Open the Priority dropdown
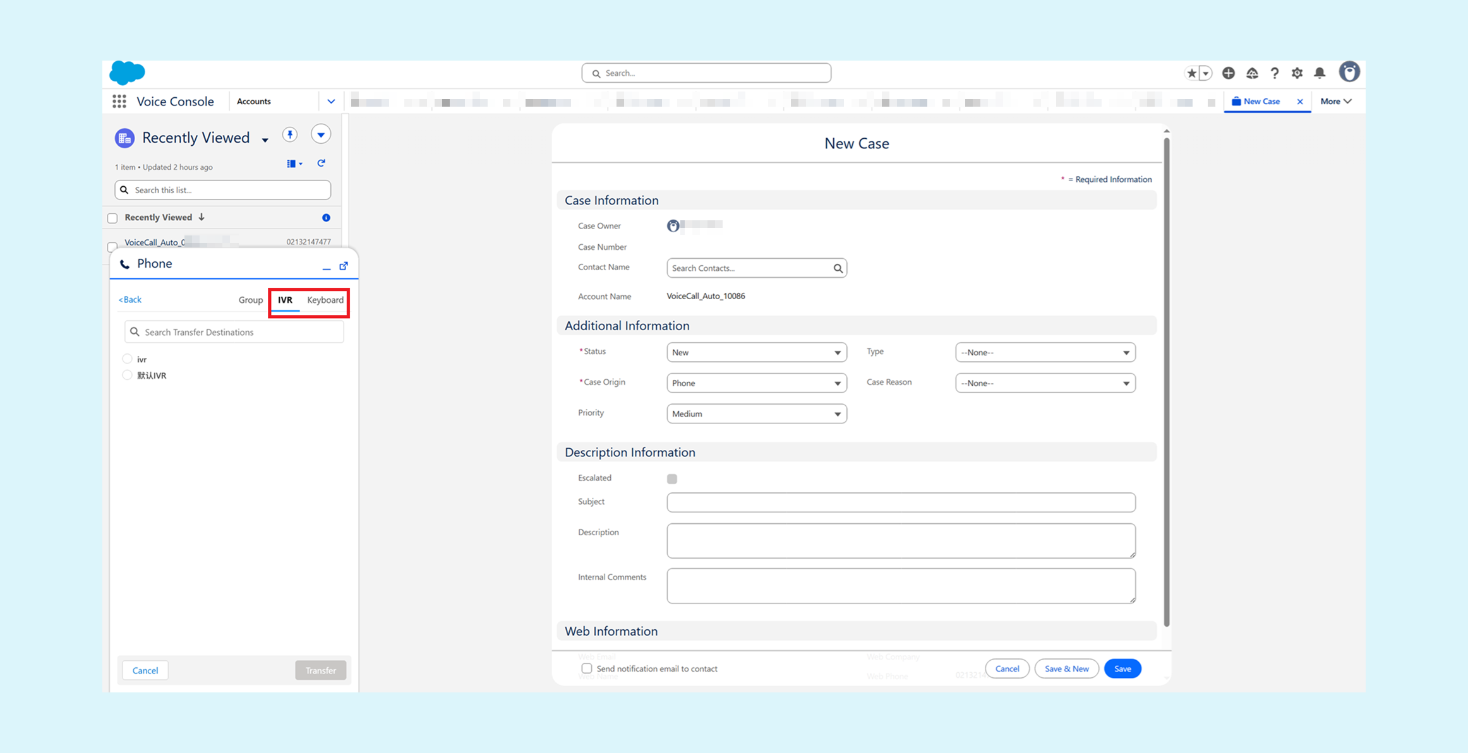 coord(757,413)
